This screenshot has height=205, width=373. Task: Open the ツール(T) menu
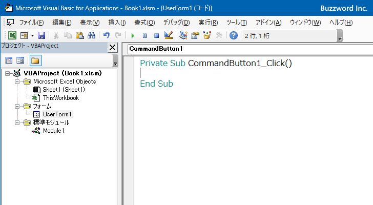pyautogui.click(x=237, y=23)
